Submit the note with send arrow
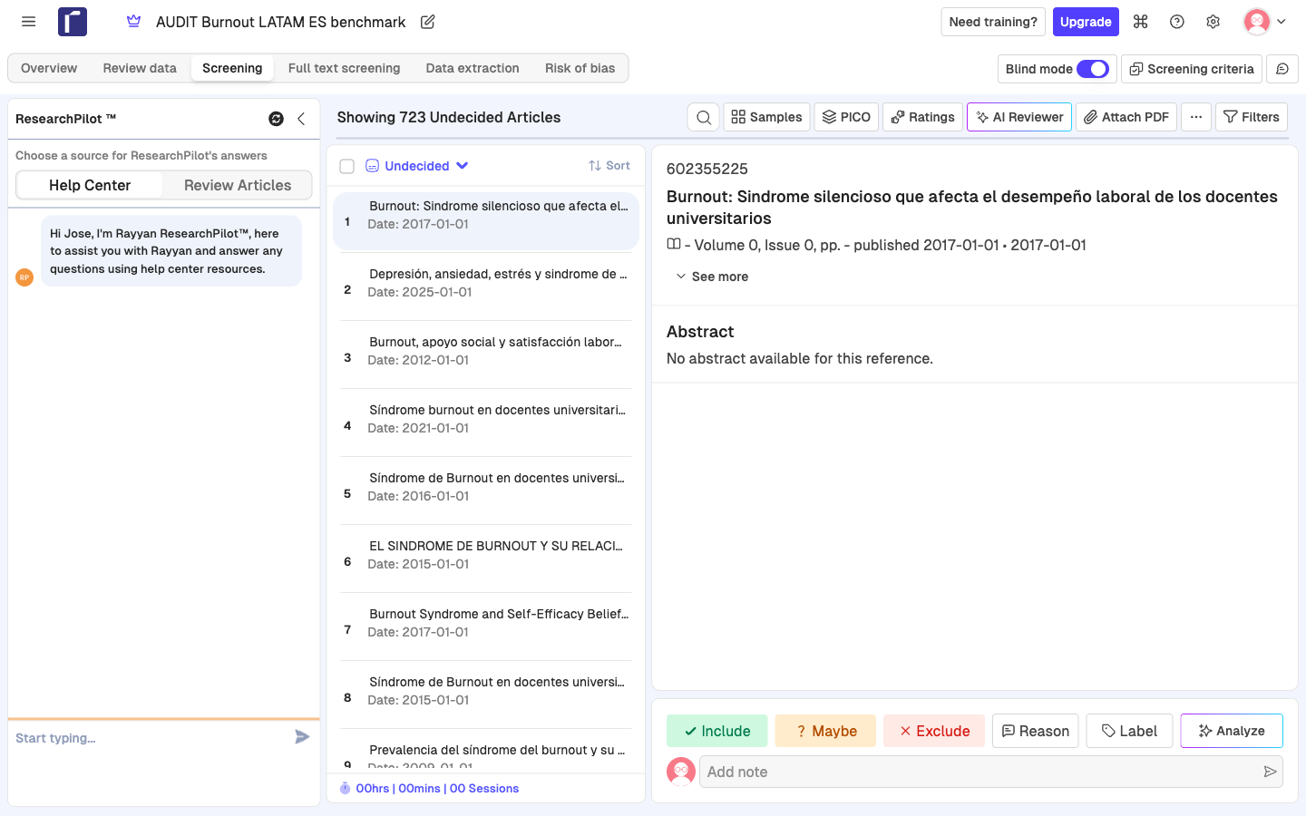Image resolution: width=1306 pixels, height=816 pixels. pyautogui.click(x=1270, y=772)
